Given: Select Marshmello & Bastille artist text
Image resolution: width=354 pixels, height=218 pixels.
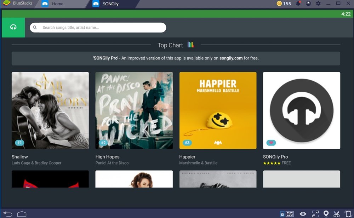Looking at the screenshot, I should click(199, 163).
